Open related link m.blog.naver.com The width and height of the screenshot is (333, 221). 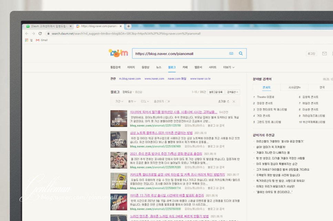(x=130, y=79)
